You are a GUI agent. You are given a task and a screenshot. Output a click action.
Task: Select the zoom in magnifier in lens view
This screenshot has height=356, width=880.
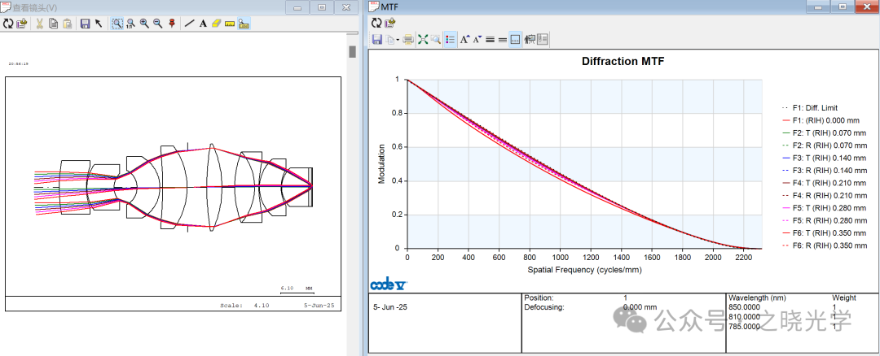click(144, 24)
